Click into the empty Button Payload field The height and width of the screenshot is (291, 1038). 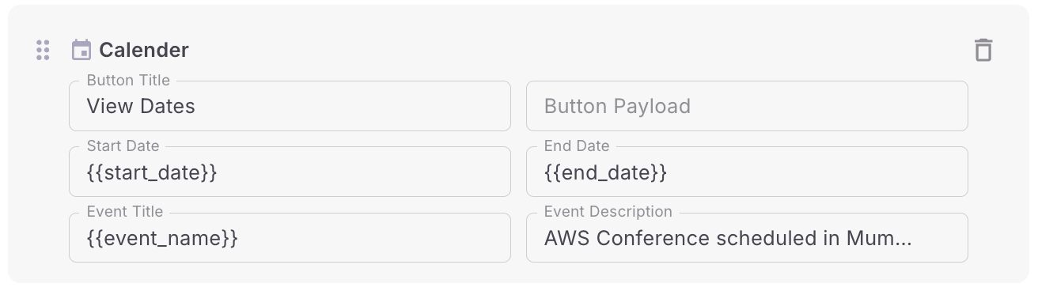747,106
